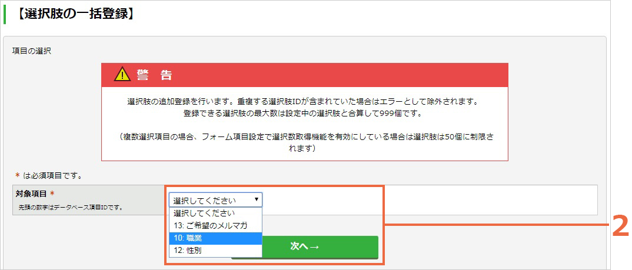Viewport: 632px width, 270px height.
Task: Click the 対象項目 field label
Action: (x=31, y=194)
